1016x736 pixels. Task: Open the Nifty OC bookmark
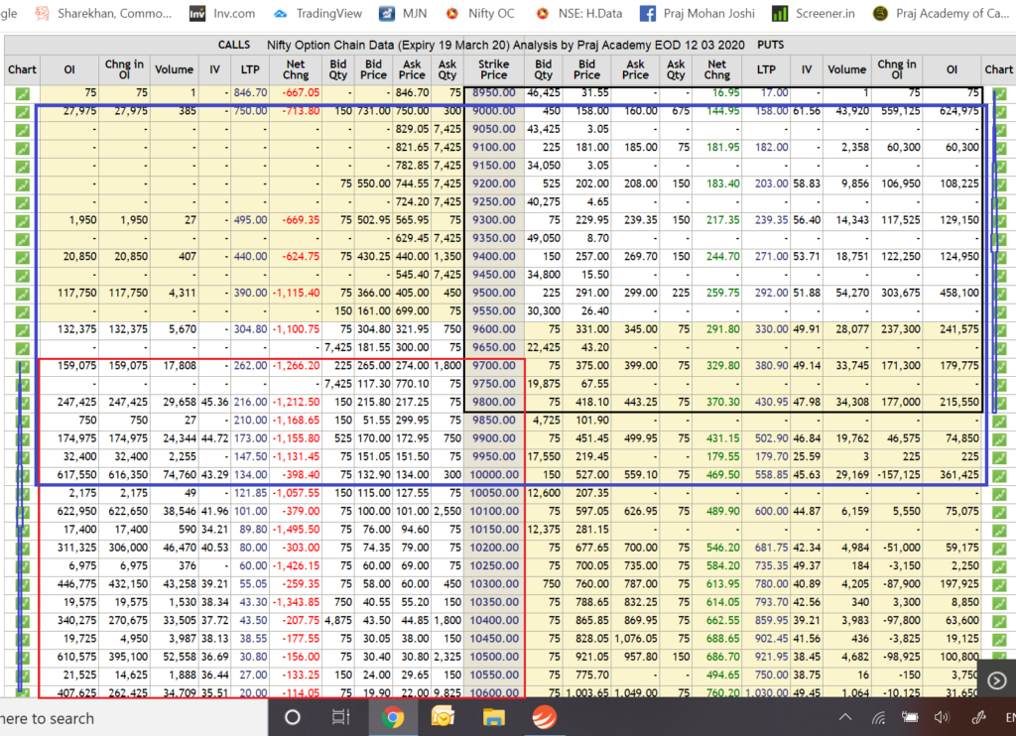480,13
